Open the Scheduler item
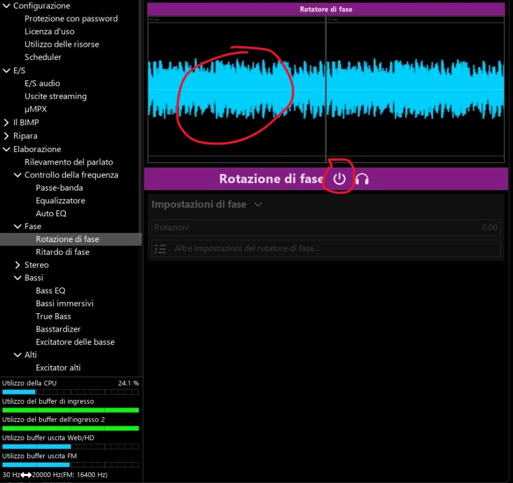The height and width of the screenshot is (483, 513). pyautogui.click(x=43, y=57)
